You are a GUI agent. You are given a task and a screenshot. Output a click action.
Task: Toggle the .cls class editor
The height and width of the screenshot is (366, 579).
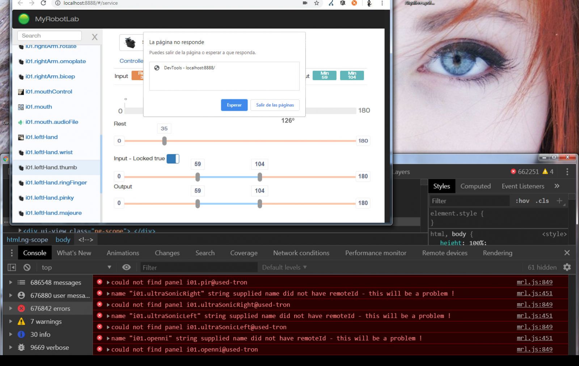tap(542, 201)
